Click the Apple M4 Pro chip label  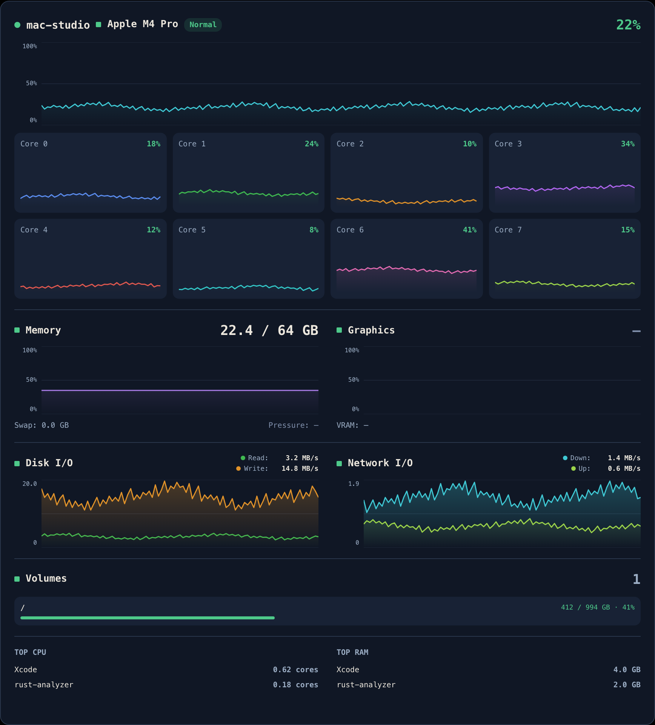(x=143, y=24)
